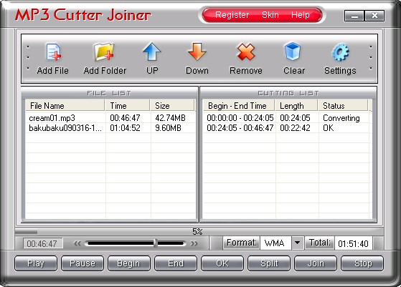Viewport: 401px width, 287px height.
Task: Click the Converting status cell
Action: 341,118
